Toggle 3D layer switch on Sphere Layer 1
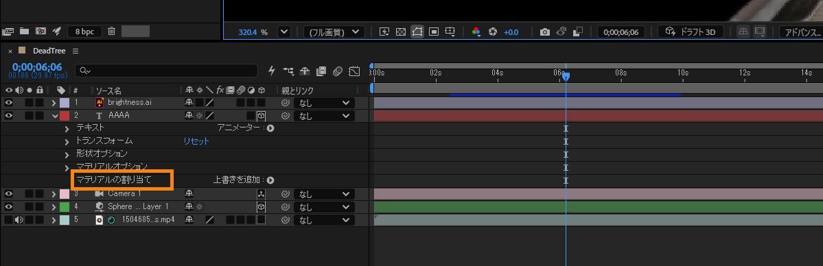Viewport: 823px width, 266px height. point(261,207)
